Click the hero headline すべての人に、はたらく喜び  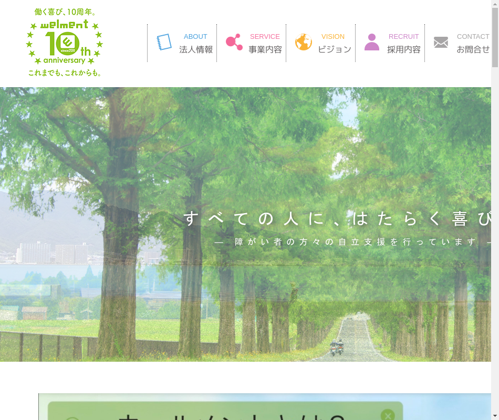336,218
